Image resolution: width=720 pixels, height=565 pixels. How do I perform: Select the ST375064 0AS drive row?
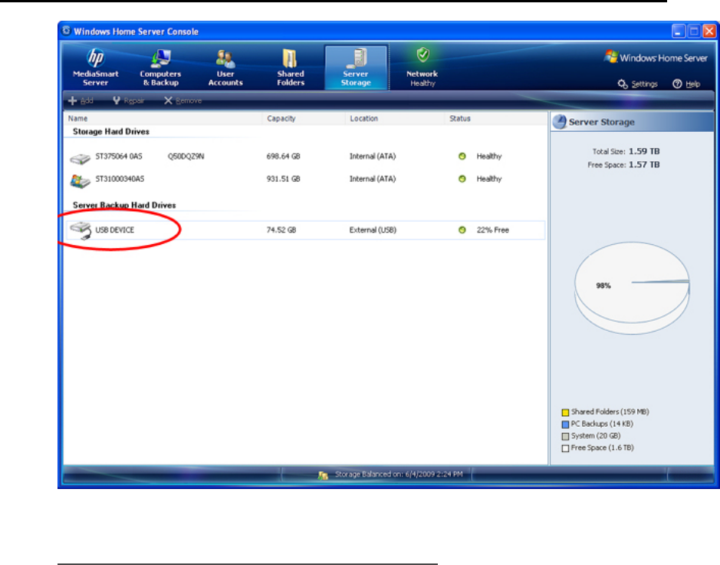tap(305, 157)
